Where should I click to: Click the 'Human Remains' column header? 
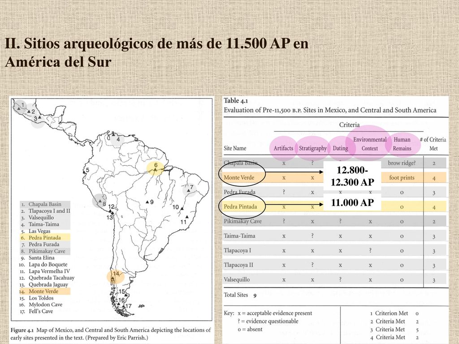point(402,144)
